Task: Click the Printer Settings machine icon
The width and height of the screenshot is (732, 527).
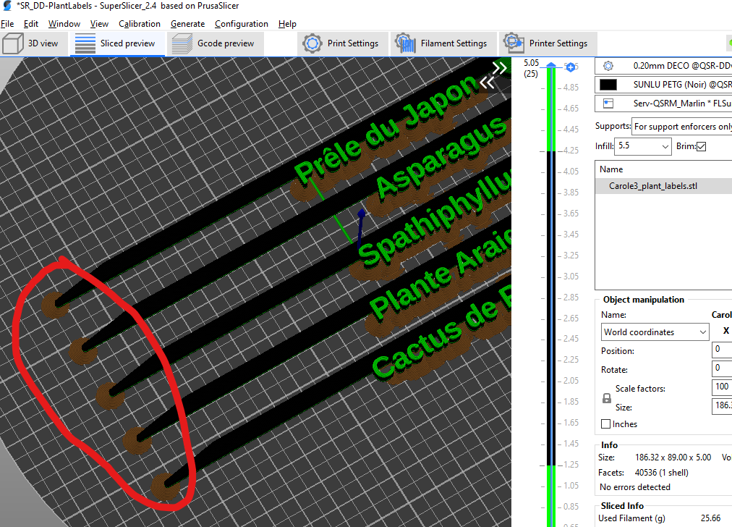Action: coord(513,43)
